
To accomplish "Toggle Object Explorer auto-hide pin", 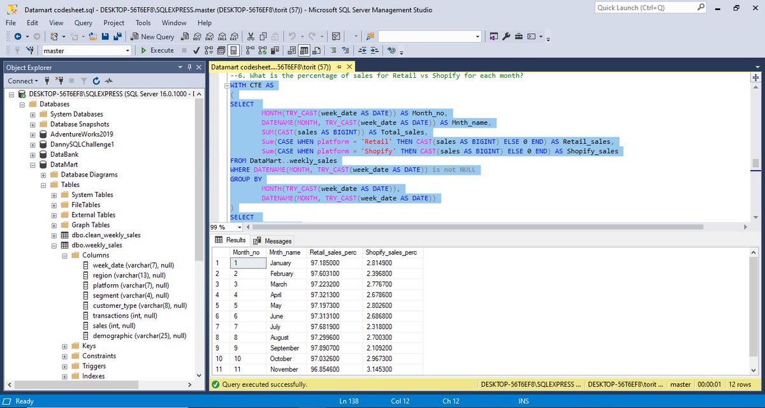I will pyautogui.click(x=189, y=67).
